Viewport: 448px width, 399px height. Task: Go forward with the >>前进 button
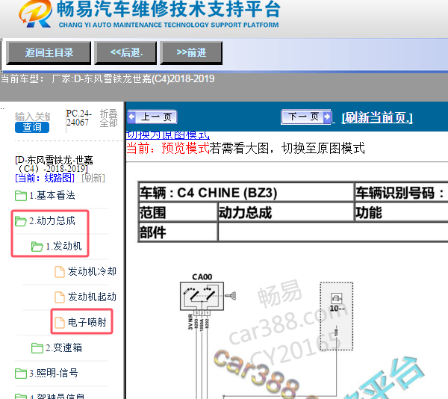[x=191, y=52]
